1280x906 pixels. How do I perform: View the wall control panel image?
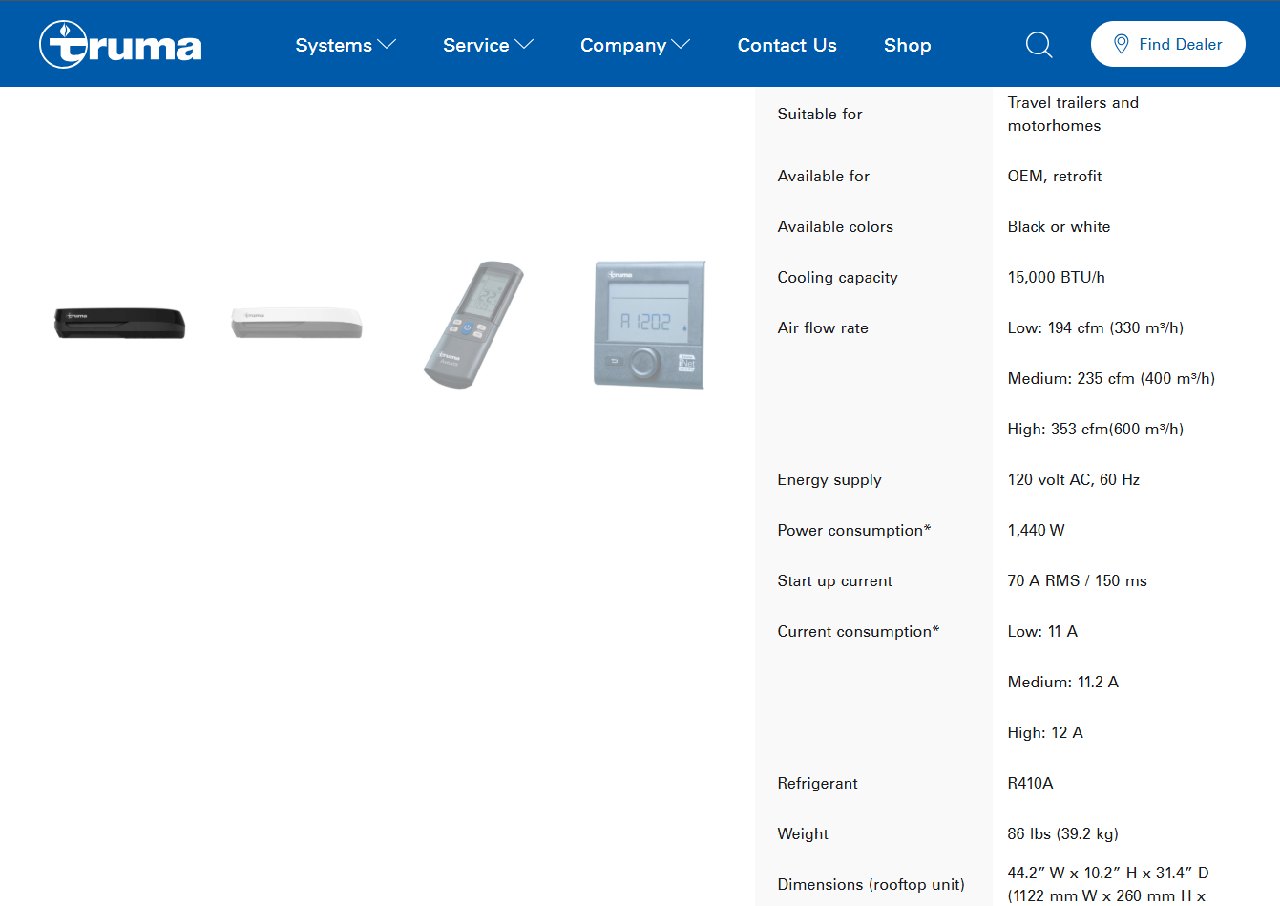pos(649,325)
